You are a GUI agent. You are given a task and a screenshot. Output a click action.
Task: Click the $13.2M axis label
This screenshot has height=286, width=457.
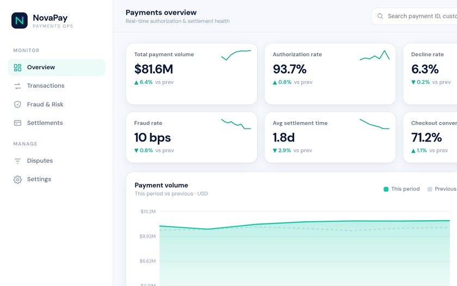(x=148, y=211)
